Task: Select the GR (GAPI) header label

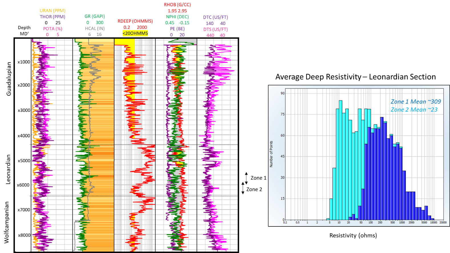Action: [95, 16]
